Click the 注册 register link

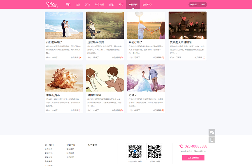pyautogui.click(x=203, y=4)
